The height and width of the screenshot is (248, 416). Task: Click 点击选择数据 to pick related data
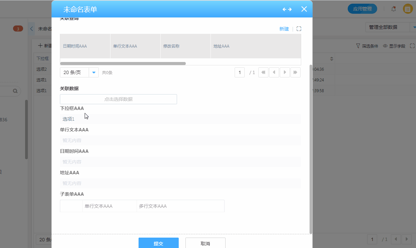click(118, 99)
